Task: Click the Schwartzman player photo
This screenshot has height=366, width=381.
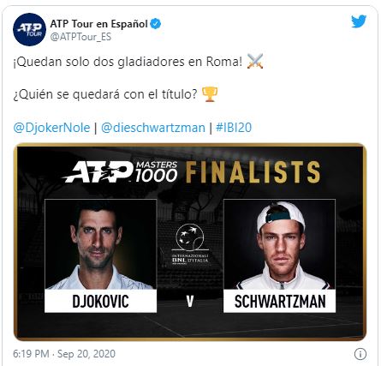Action: [x=279, y=244]
